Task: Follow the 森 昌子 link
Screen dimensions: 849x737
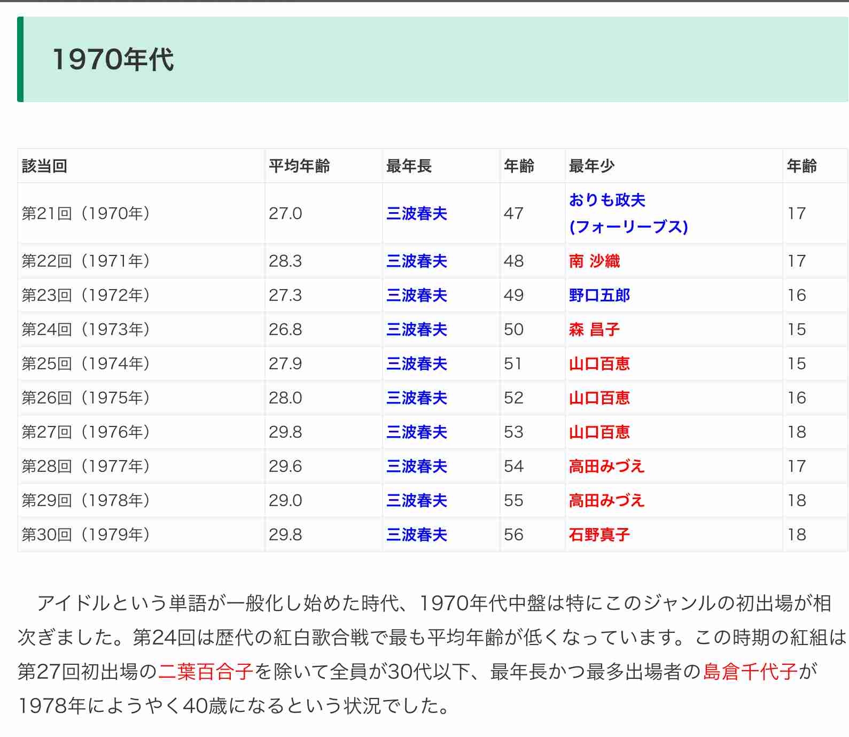Action: [594, 330]
